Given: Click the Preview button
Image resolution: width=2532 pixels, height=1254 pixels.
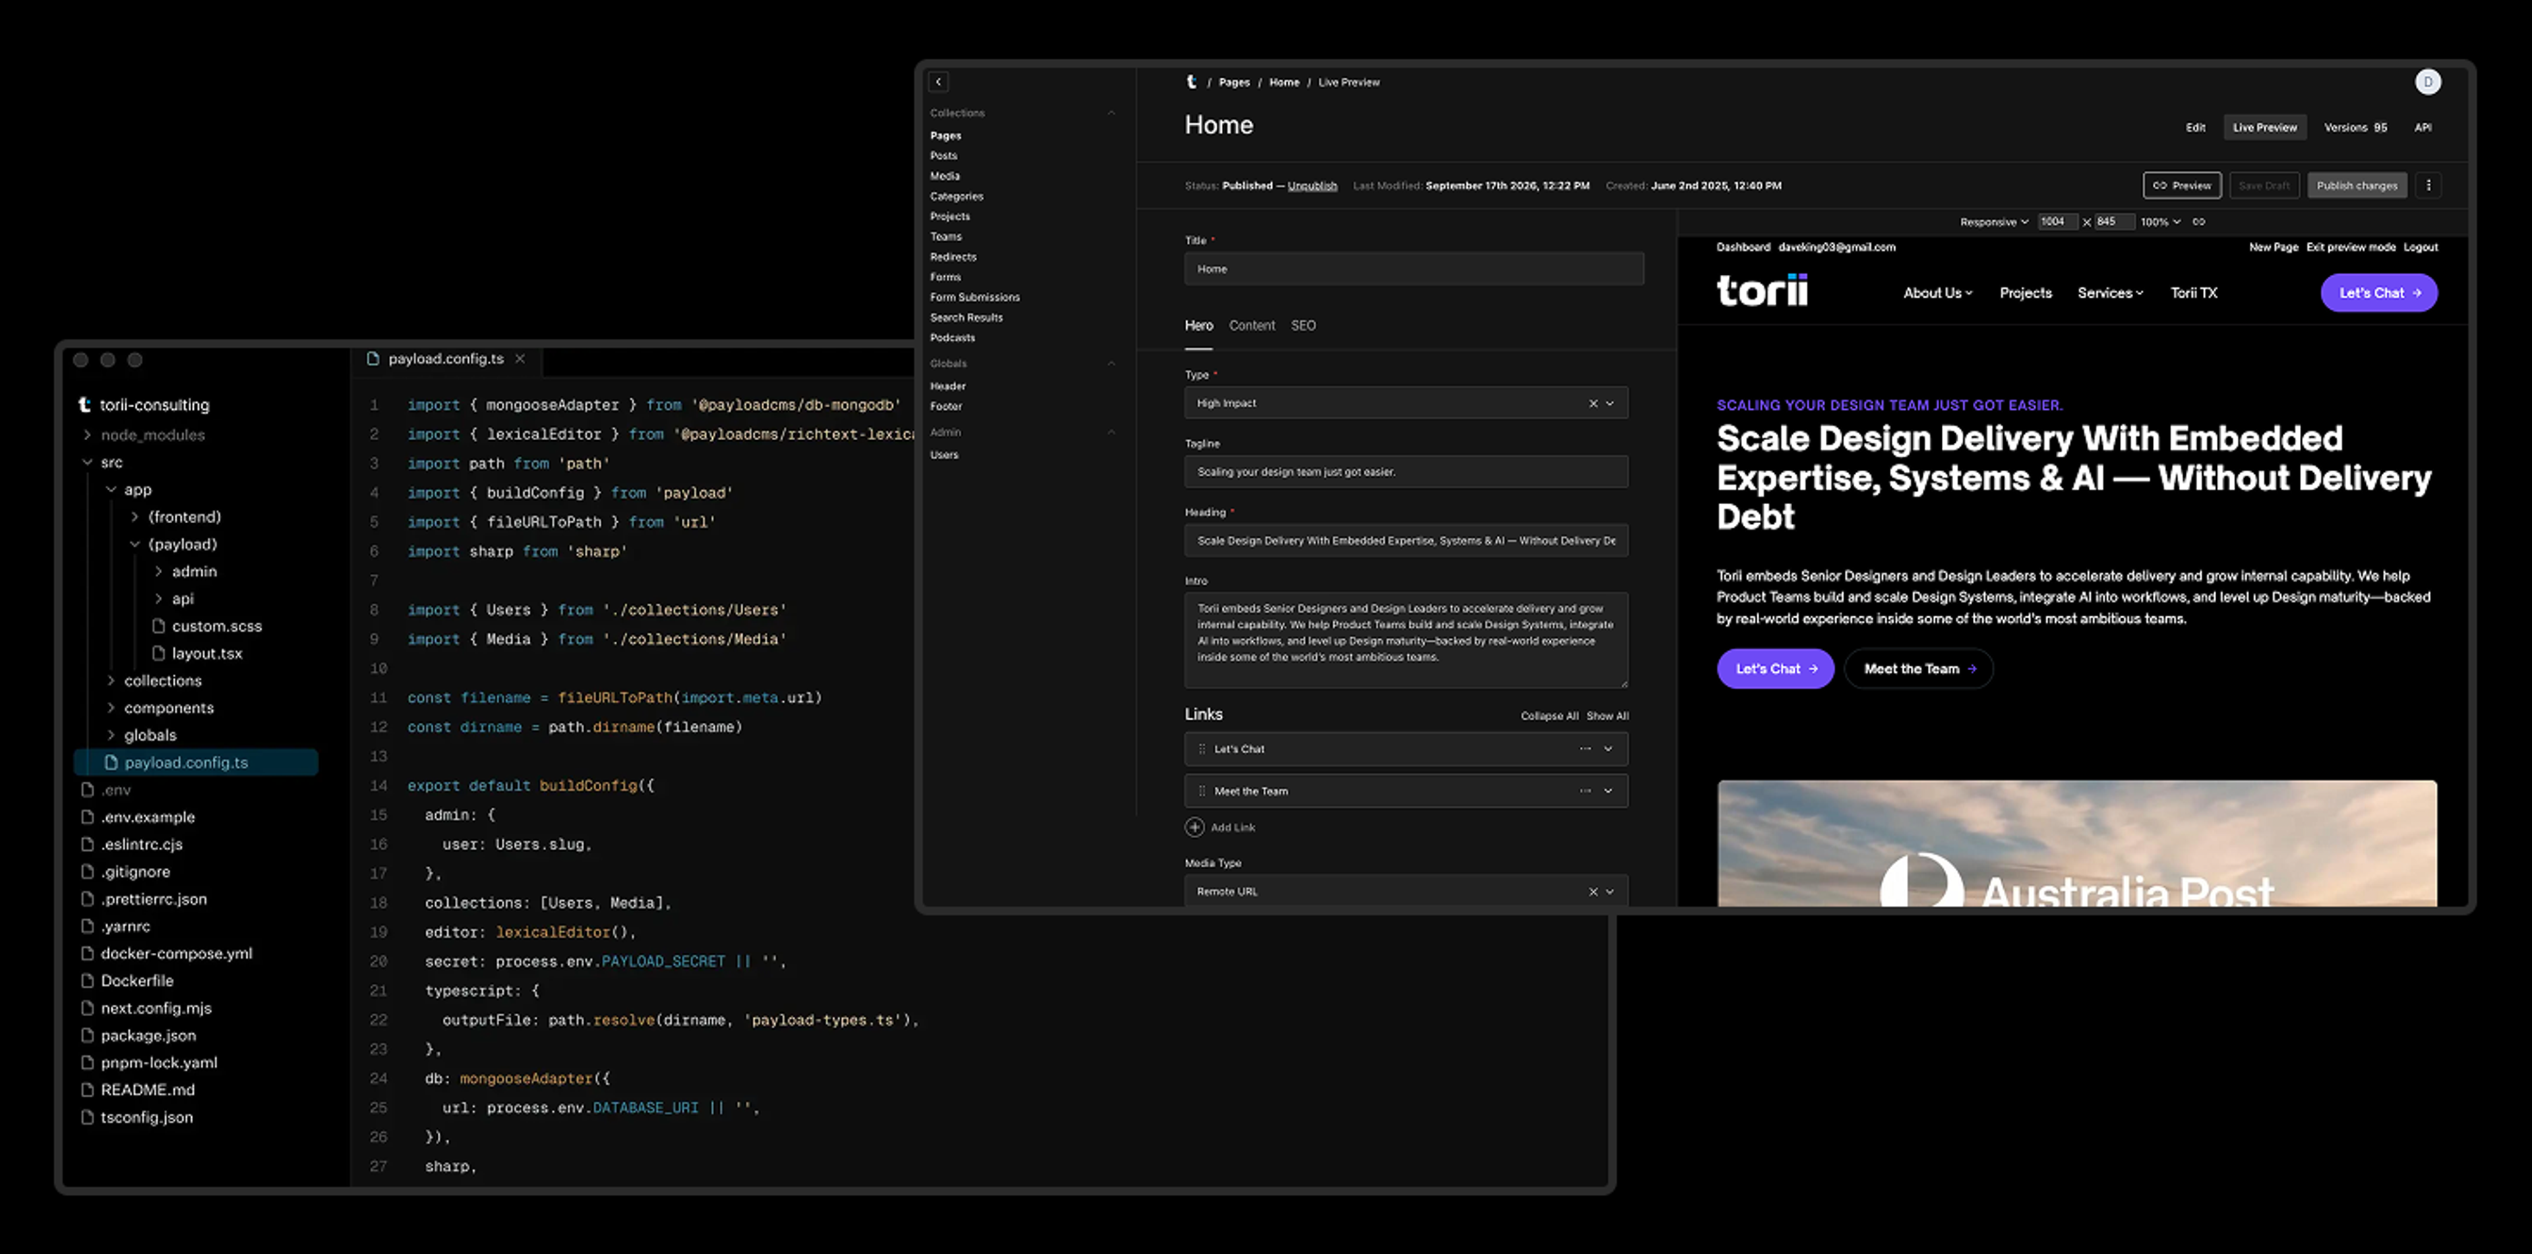Looking at the screenshot, I should pos(2181,186).
